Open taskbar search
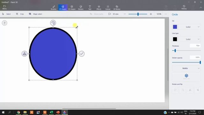Viewport: 204px width, 115px height. point(10,112)
